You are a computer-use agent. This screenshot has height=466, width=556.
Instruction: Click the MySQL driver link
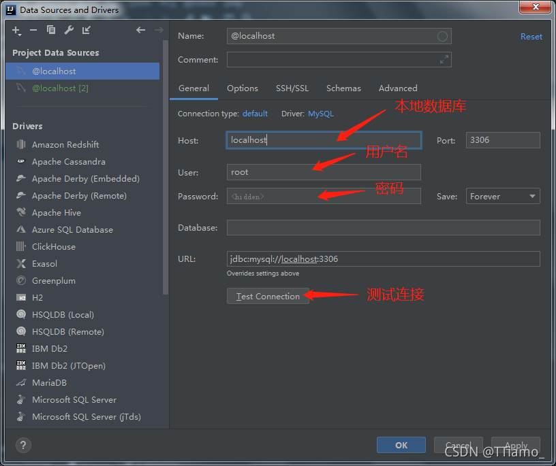point(321,114)
